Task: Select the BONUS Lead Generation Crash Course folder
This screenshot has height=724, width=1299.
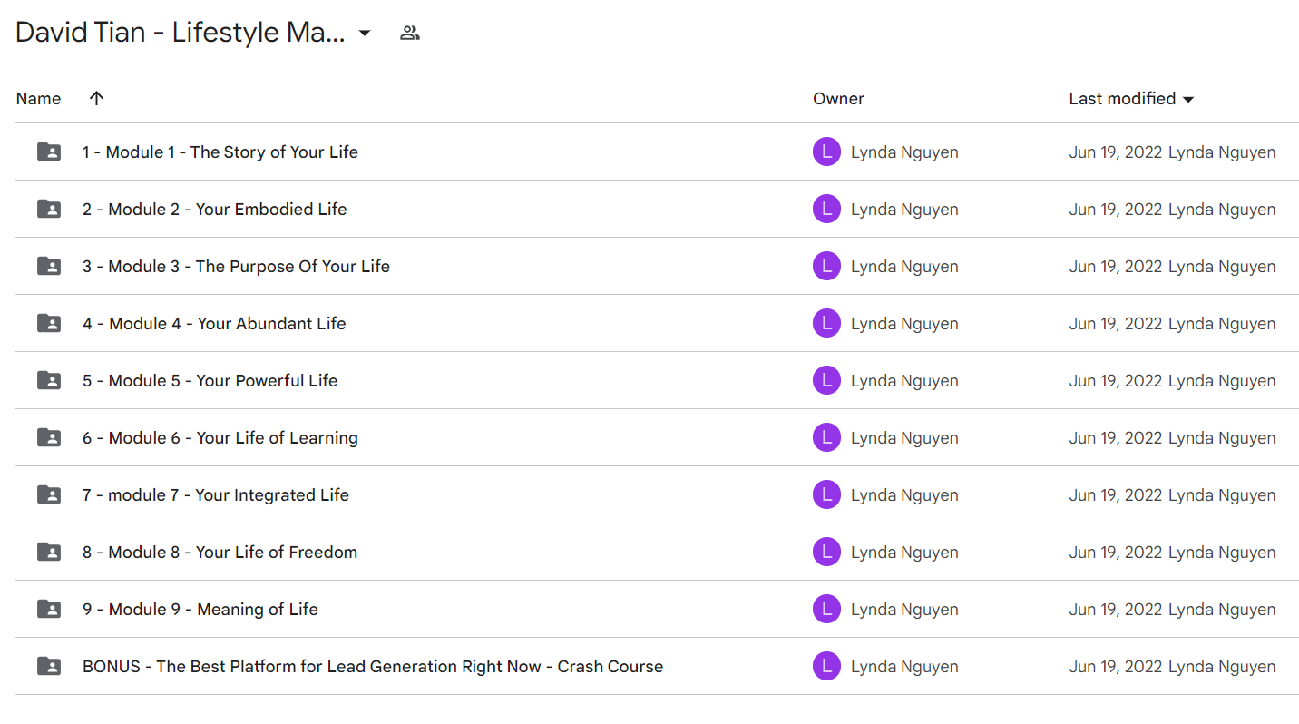Action: (373, 666)
